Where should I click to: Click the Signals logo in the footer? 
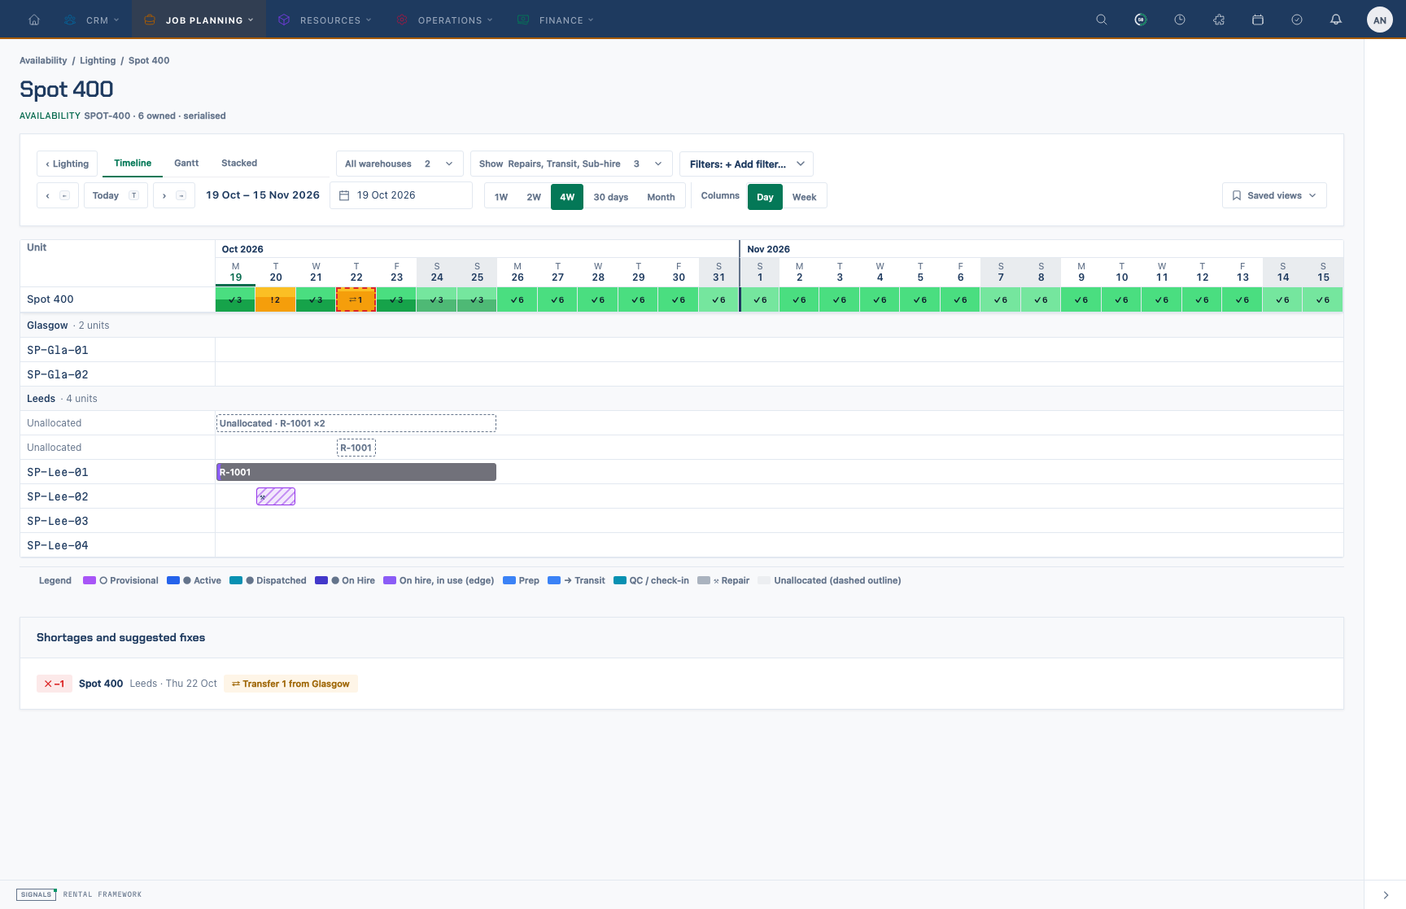click(37, 894)
